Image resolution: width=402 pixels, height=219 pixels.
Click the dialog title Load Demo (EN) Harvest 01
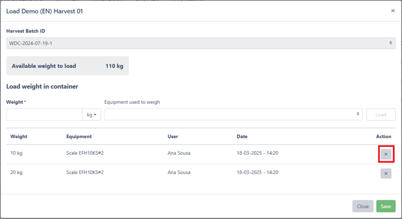(x=44, y=11)
